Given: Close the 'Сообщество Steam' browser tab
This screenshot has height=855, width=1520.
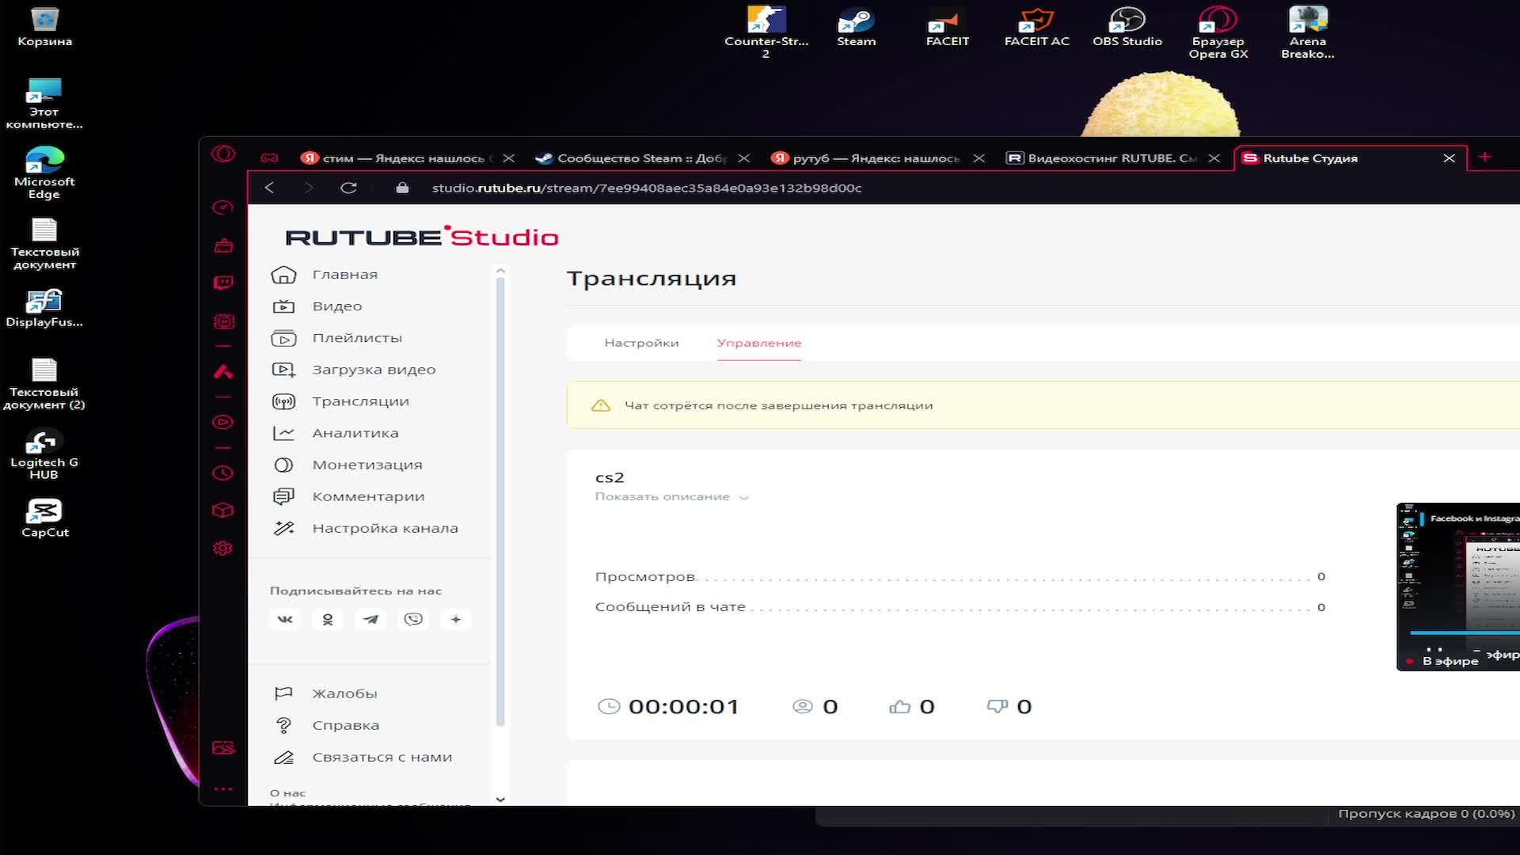Looking at the screenshot, I should [744, 158].
